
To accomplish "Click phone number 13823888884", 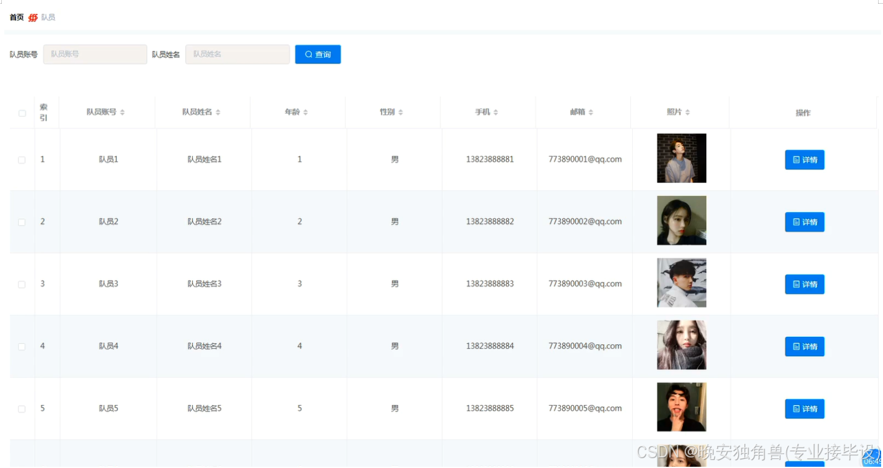I will pos(490,346).
